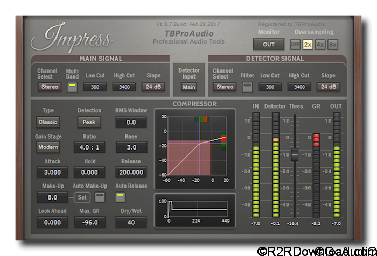Turn oversampling OFF
The width and height of the screenshot is (377, 256).
[x=295, y=45]
